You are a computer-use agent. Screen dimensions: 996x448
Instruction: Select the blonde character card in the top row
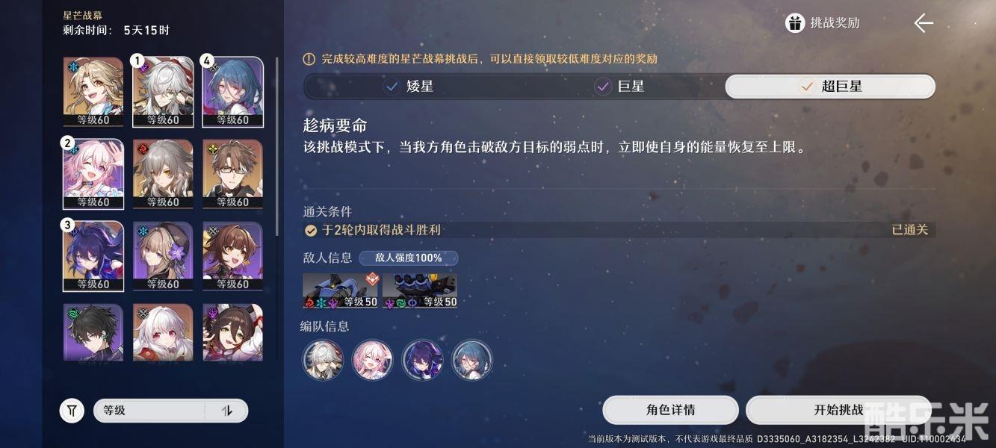[93, 92]
